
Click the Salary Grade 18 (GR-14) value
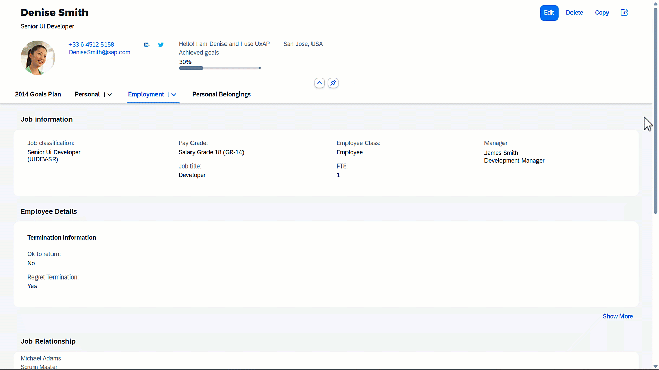coord(211,152)
